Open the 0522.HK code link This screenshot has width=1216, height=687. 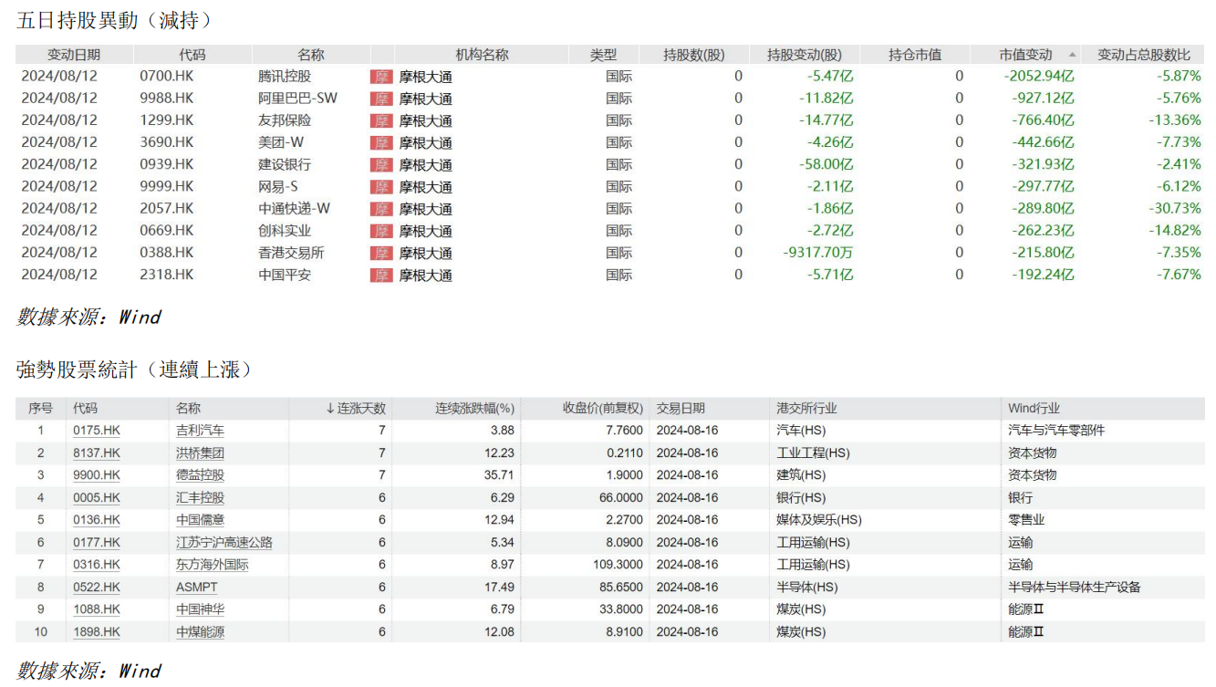point(97,588)
